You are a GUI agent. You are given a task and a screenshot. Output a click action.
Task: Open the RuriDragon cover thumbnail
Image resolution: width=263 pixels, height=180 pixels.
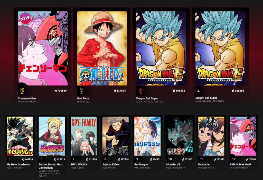[x=147, y=136]
